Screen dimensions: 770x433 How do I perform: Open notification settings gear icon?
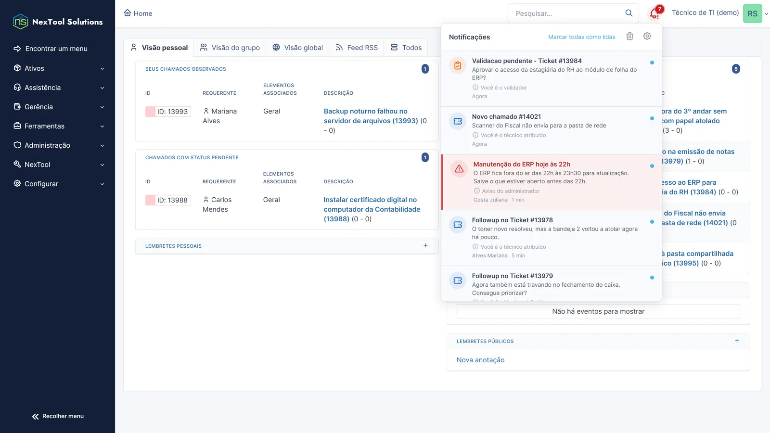pyautogui.click(x=647, y=37)
